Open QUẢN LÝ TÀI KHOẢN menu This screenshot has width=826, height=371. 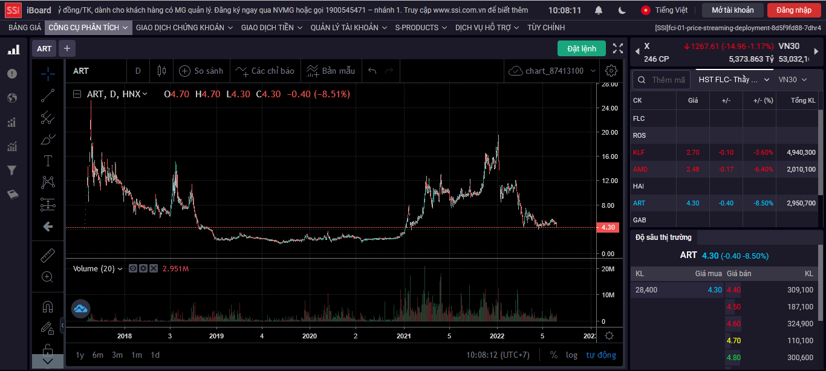pyautogui.click(x=349, y=28)
